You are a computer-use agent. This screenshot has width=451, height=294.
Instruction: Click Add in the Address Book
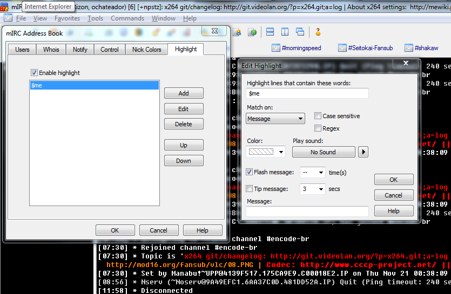(184, 93)
